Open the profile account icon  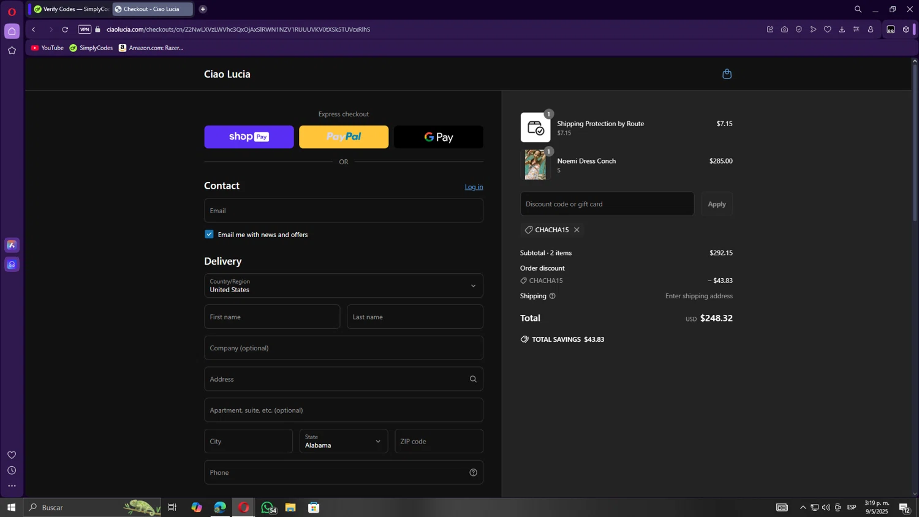coord(871,29)
